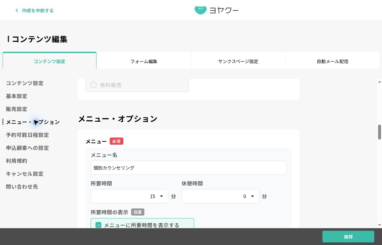
Task: Jump to 申込顧客への設定 in sidebar
Action: click(x=27, y=148)
